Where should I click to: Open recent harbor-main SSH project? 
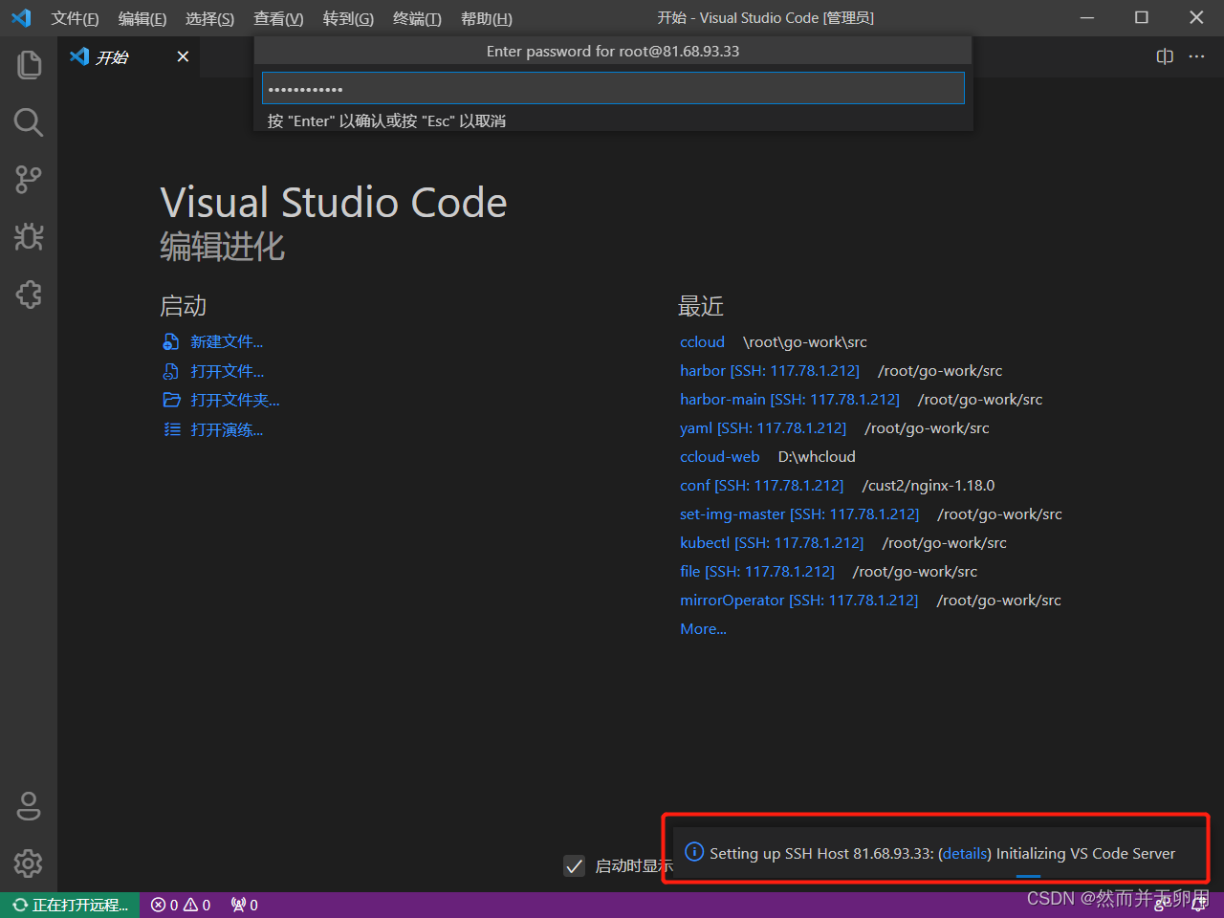pyautogui.click(x=790, y=400)
